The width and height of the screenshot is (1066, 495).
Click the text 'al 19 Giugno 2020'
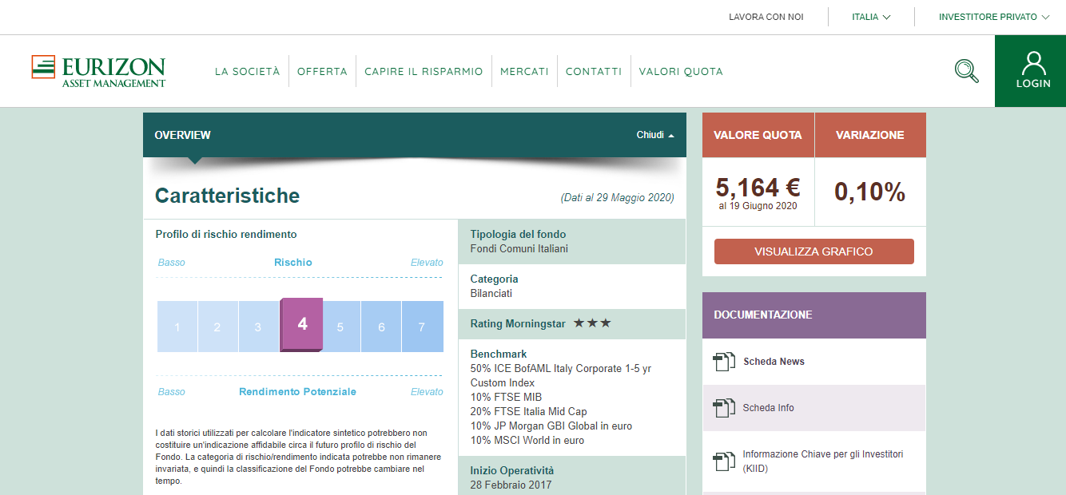tap(758, 206)
